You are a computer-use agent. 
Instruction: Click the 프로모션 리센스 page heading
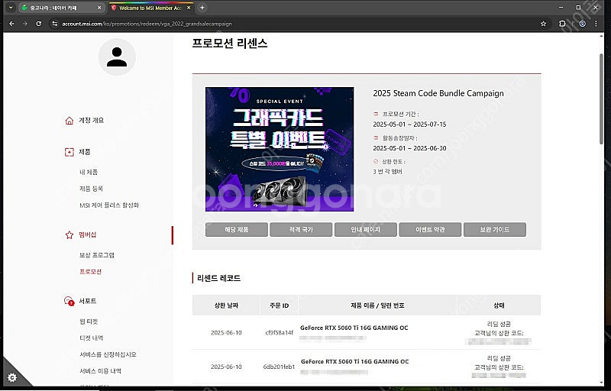pos(230,44)
